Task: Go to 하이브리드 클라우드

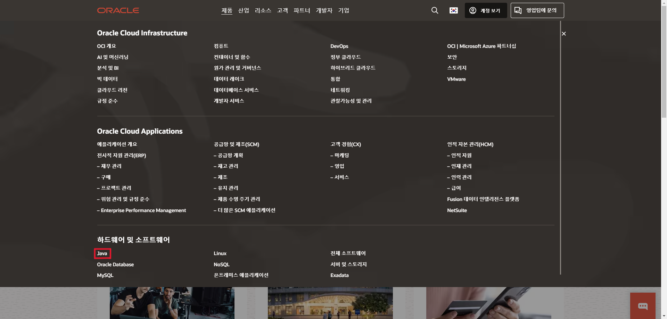Action: coord(353,68)
